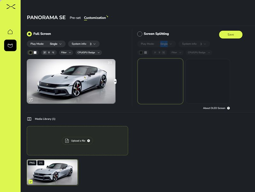Viewport: 255px width, 192px height.
Task: Switch to the Customization tab
Action: click(95, 18)
